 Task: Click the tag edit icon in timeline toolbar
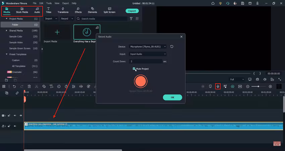(x=44, y=87)
